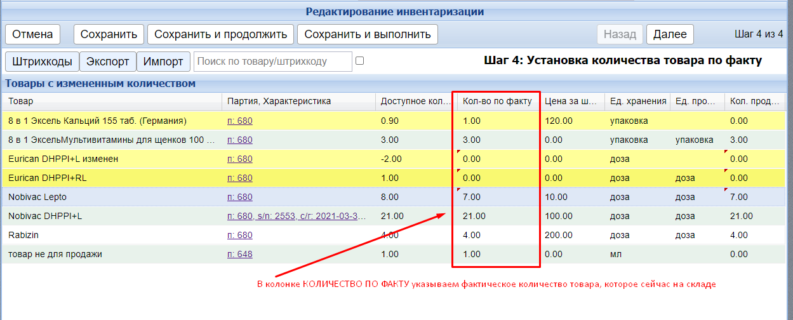Go to next step with Далее
Viewport: 793px width, 320px height.
click(x=670, y=34)
